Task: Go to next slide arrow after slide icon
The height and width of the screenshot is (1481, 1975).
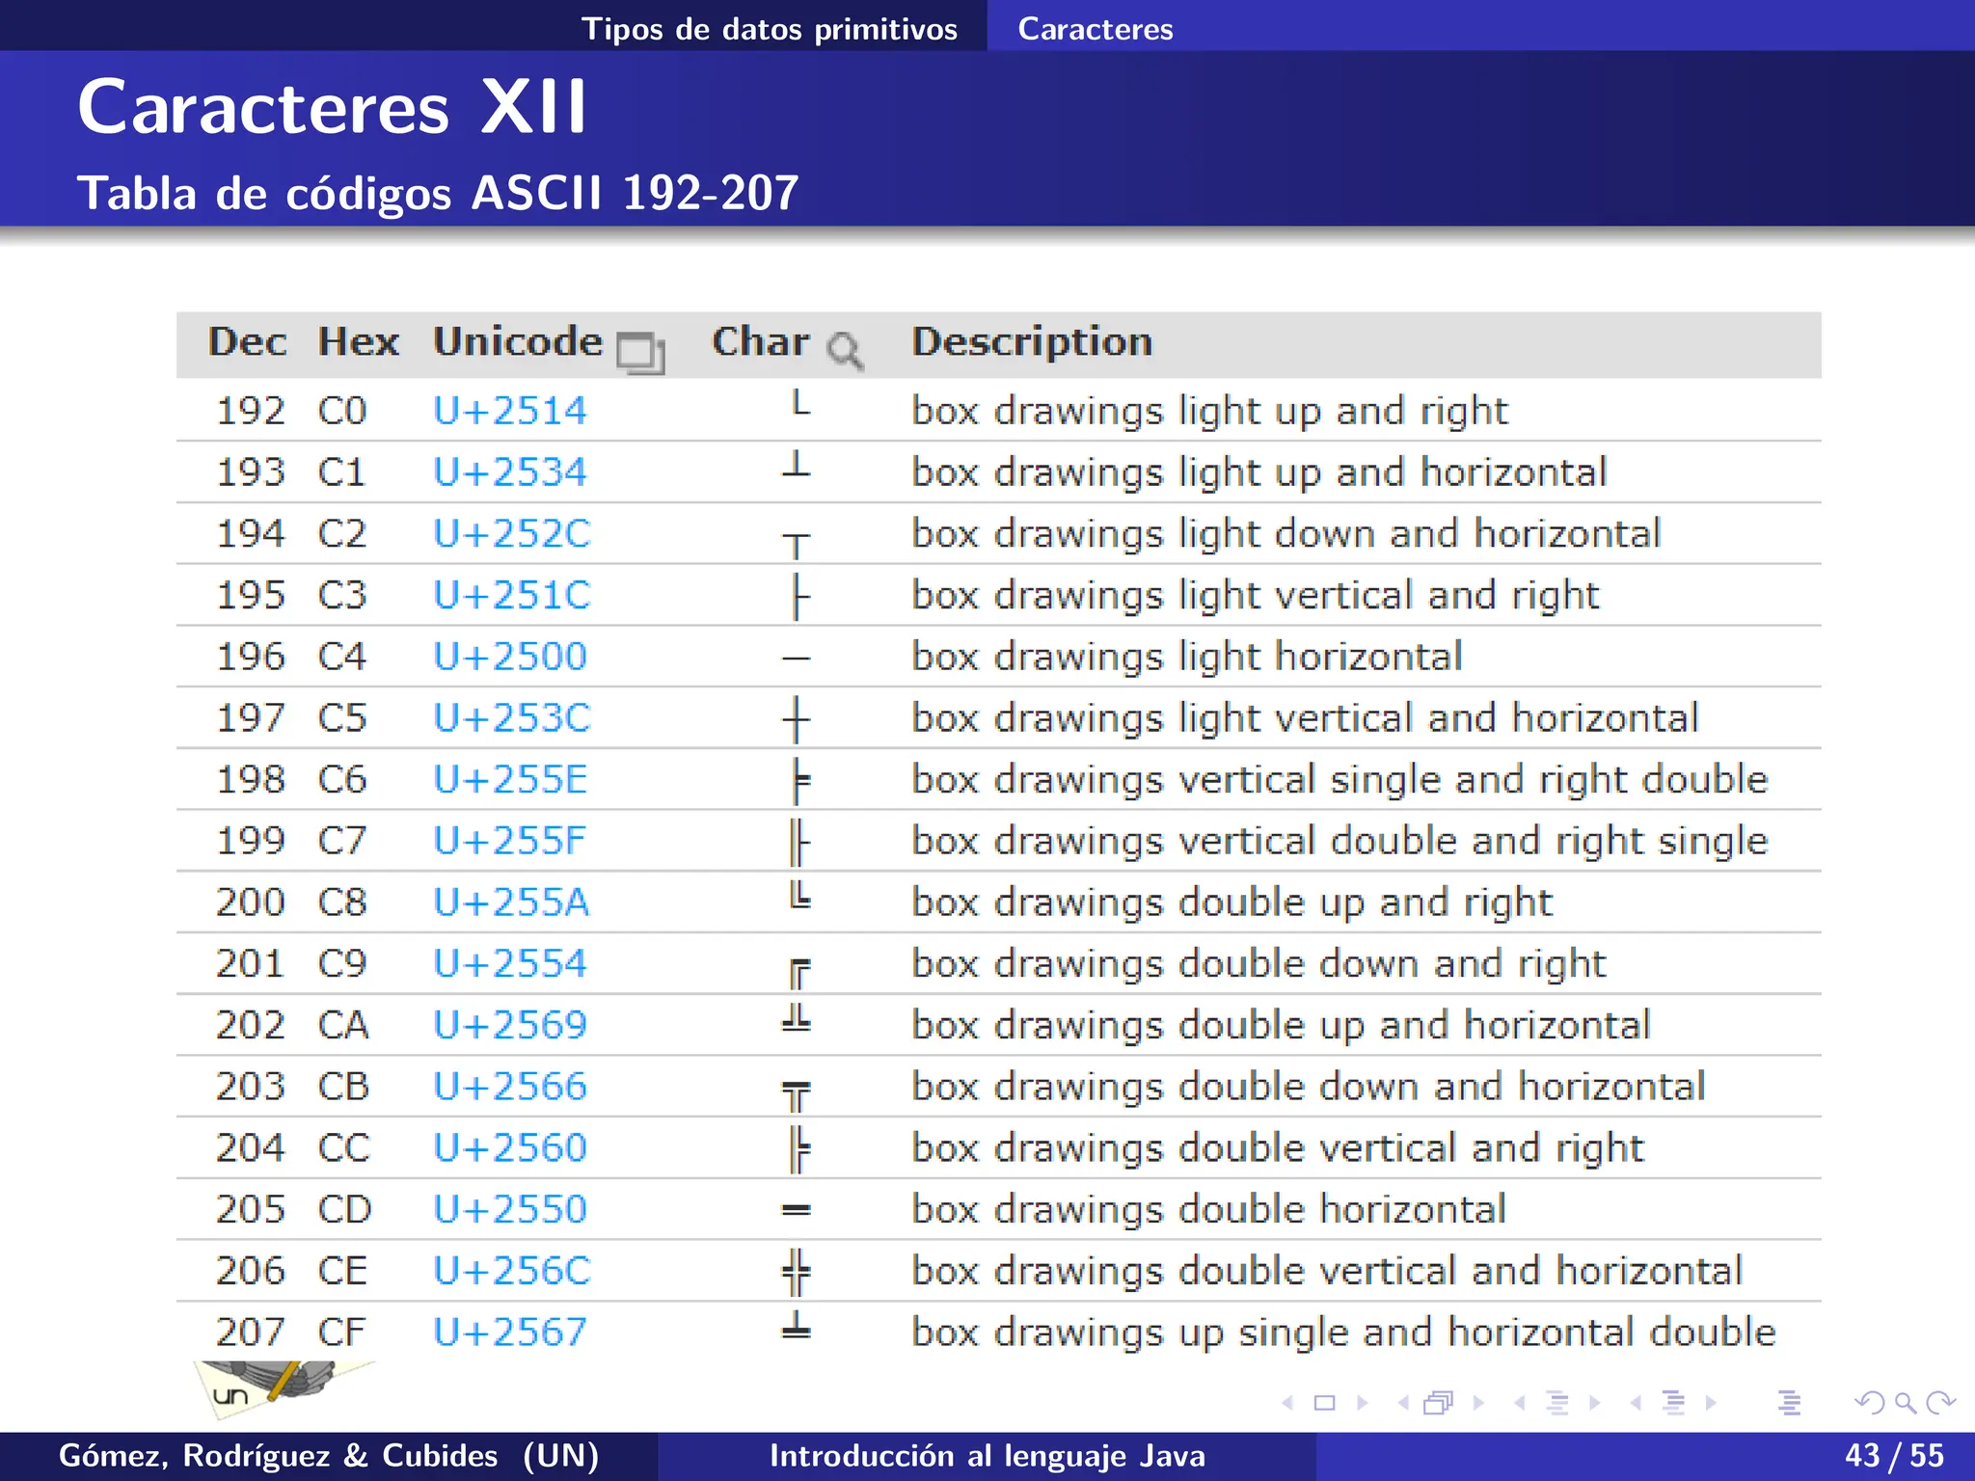Action: (1362, 1403)
